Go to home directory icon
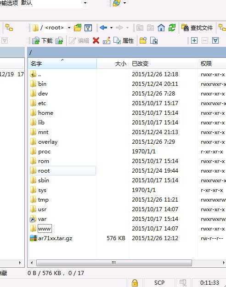The width and height of the screenshot is (226, 287). click(161, 28)
